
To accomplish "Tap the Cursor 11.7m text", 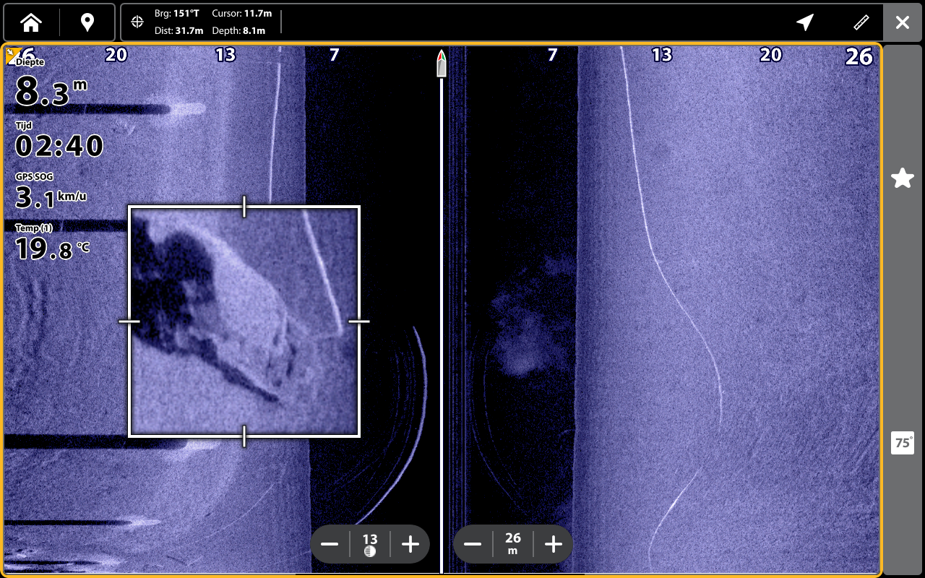I will pos(242,14).
